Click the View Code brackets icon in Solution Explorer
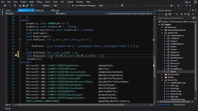The image size is (198, 111). (193, 14)
